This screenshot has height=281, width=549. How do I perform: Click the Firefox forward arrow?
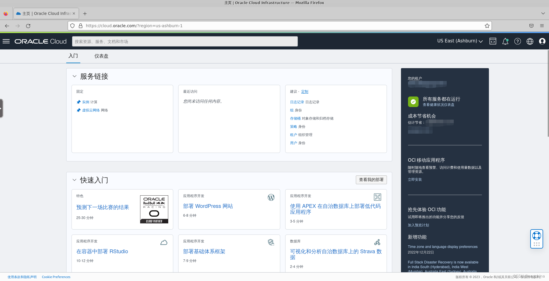[18, 26]
